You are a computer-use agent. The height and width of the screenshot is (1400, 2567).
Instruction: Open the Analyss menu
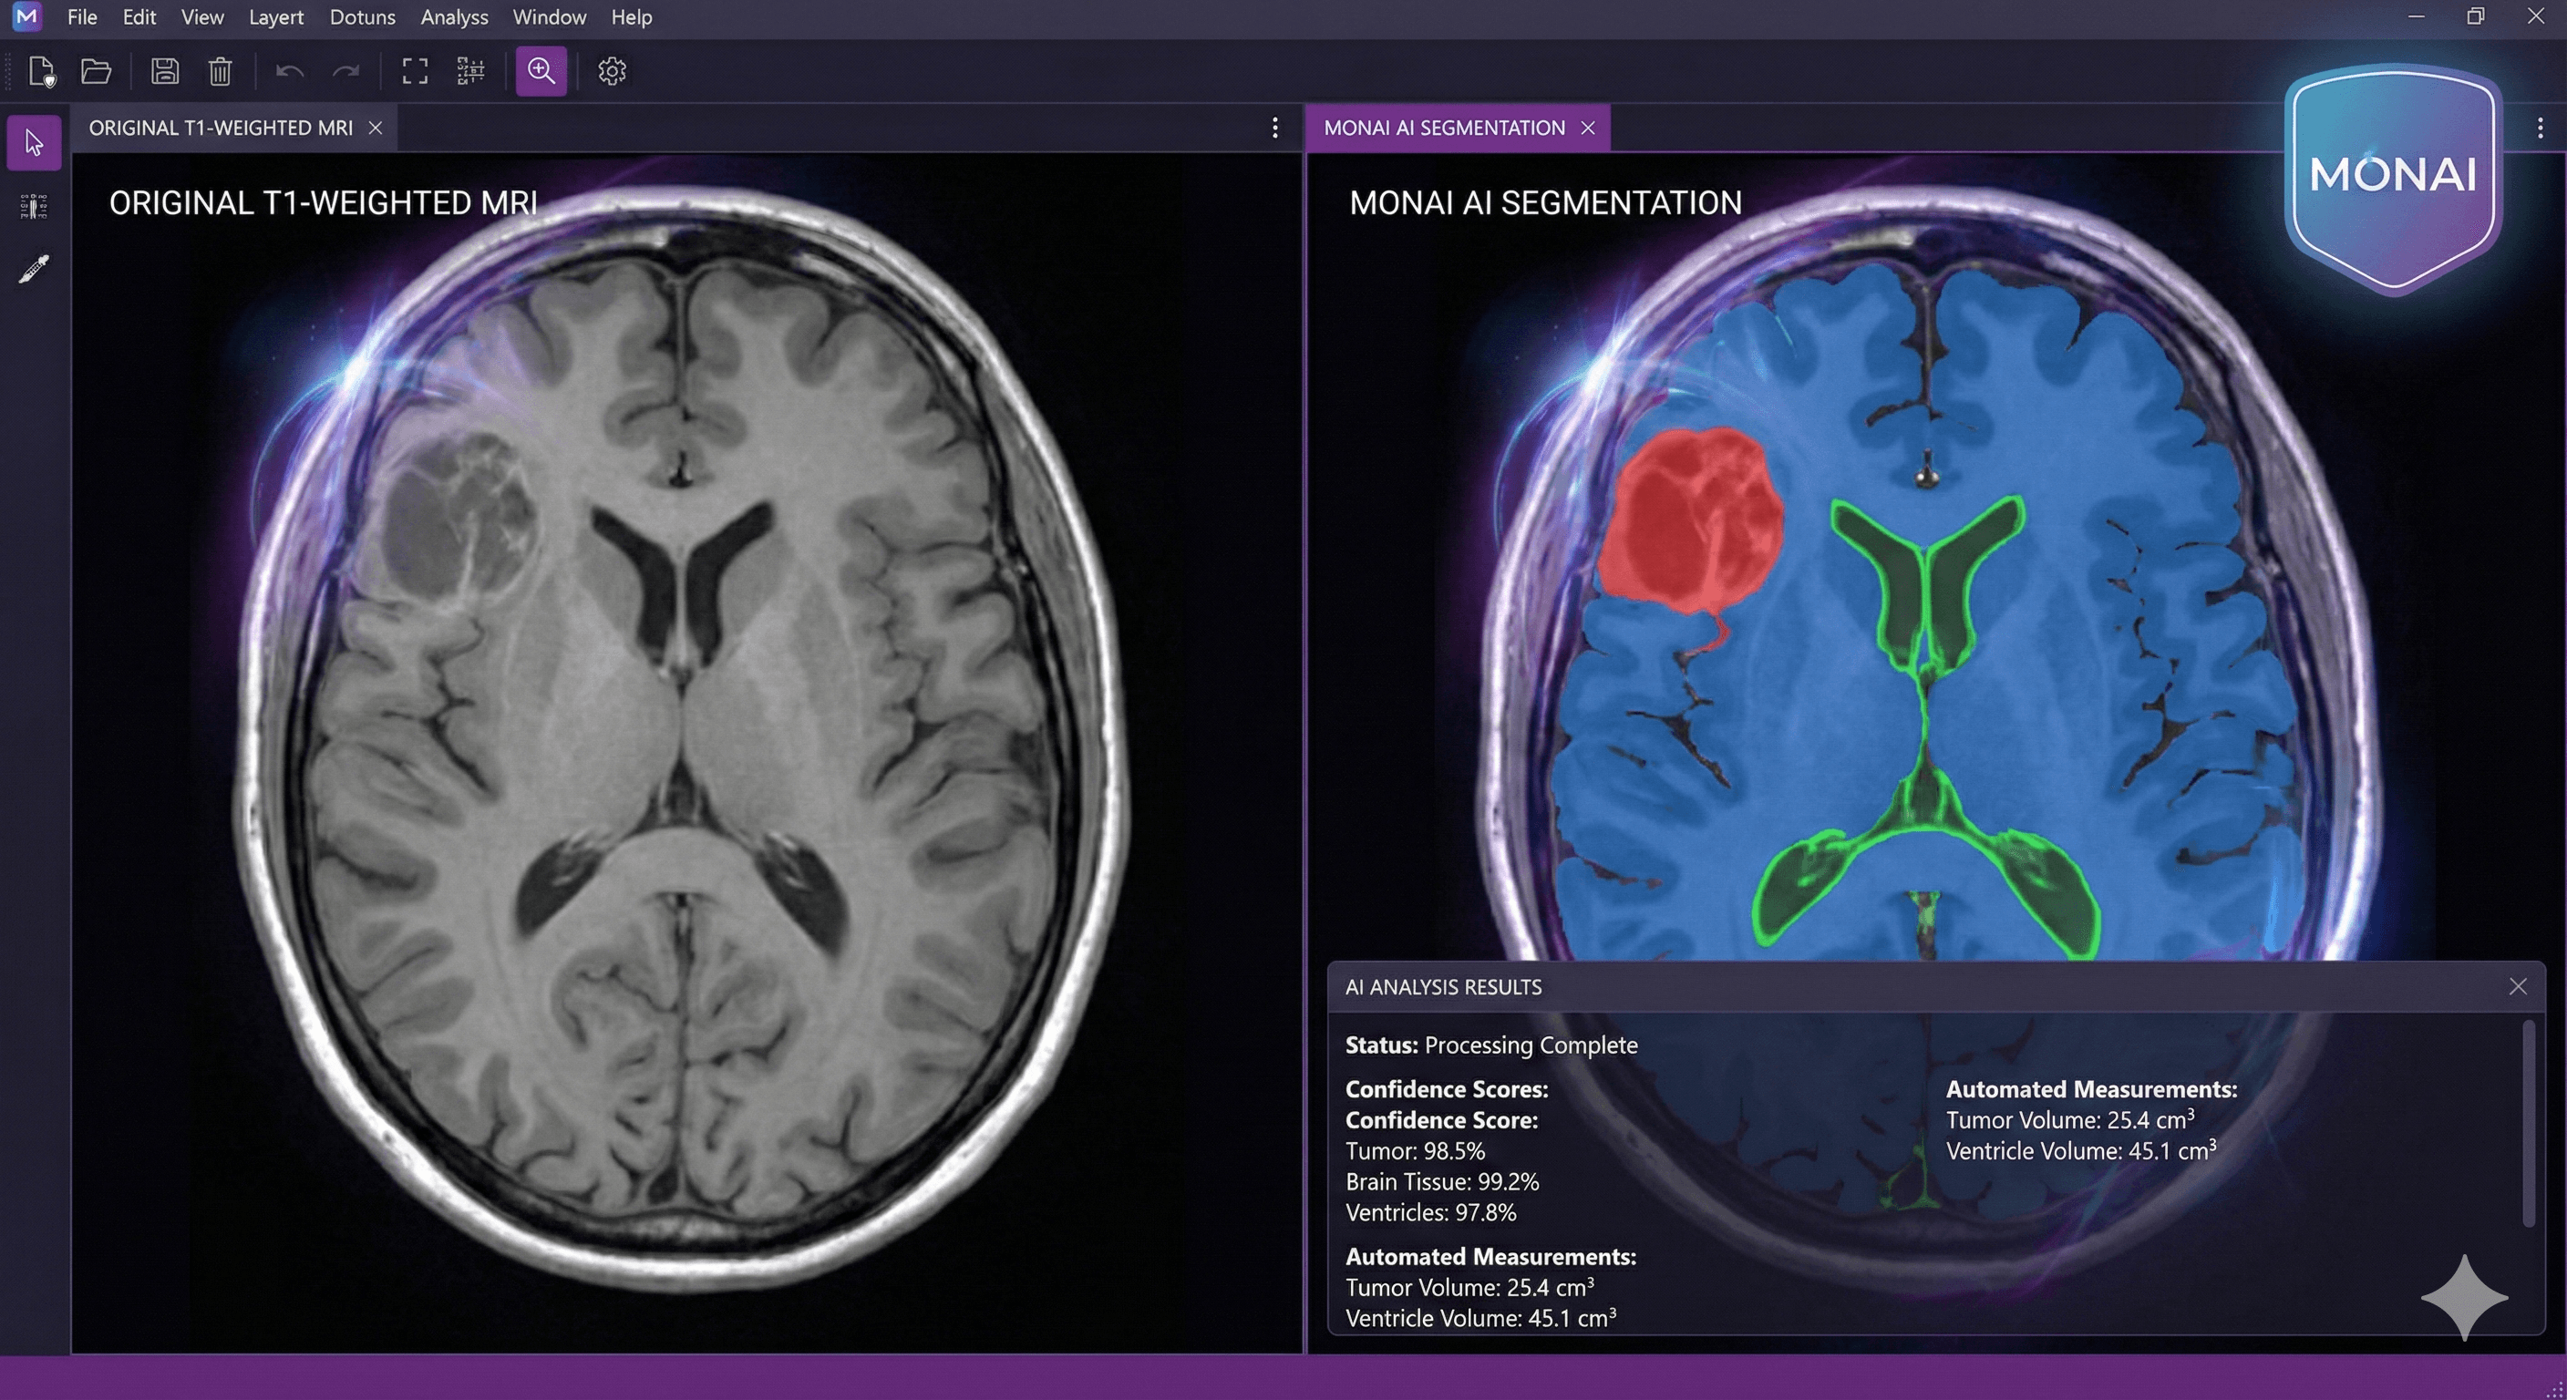coord(453,17)
